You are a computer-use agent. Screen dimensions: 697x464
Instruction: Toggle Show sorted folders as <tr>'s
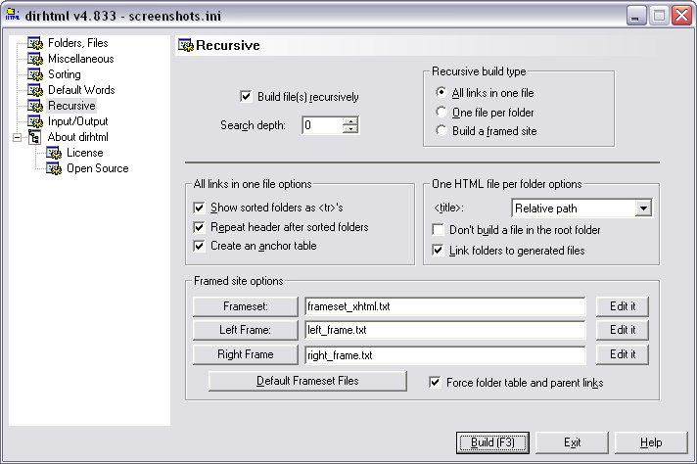tap(199, 208)
